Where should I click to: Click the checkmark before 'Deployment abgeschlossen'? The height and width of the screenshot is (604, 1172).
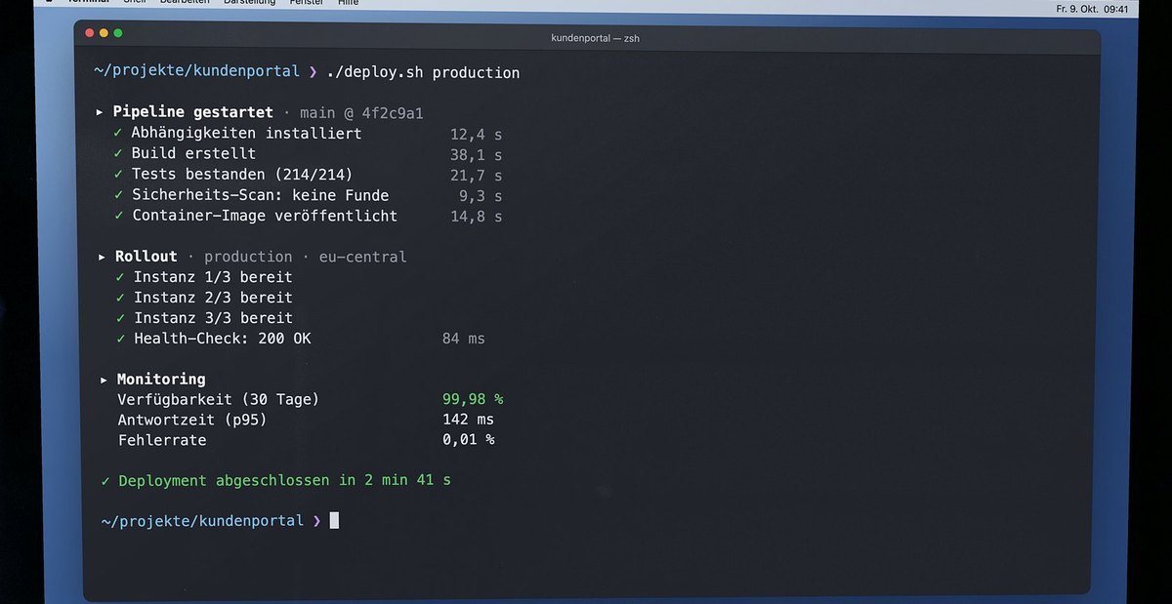pyautogui.click(x=105, y=480)
